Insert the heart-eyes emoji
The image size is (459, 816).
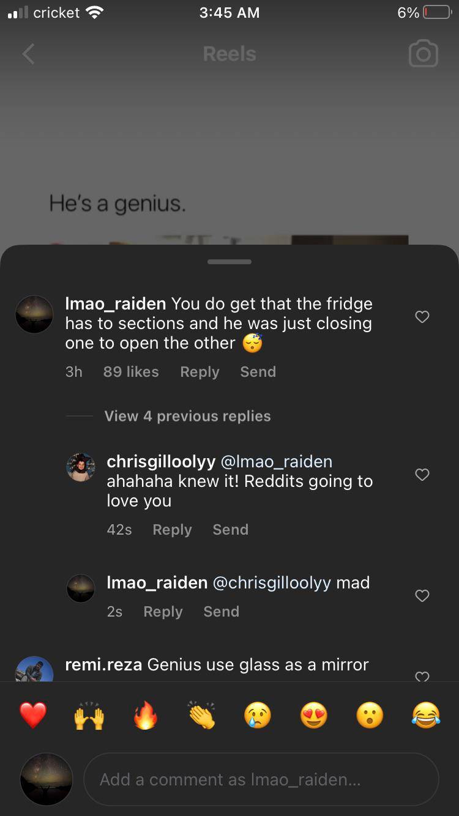[314, 715]
